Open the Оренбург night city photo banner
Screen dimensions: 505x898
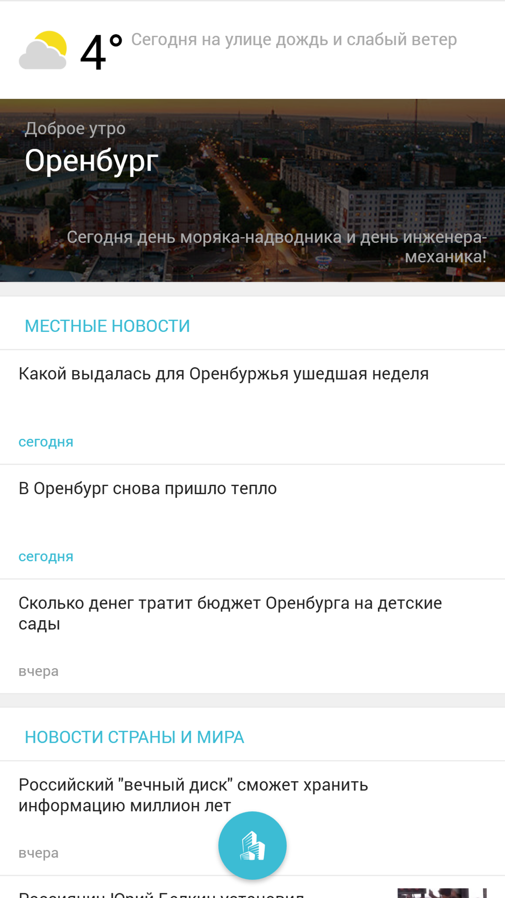[252, 190]
